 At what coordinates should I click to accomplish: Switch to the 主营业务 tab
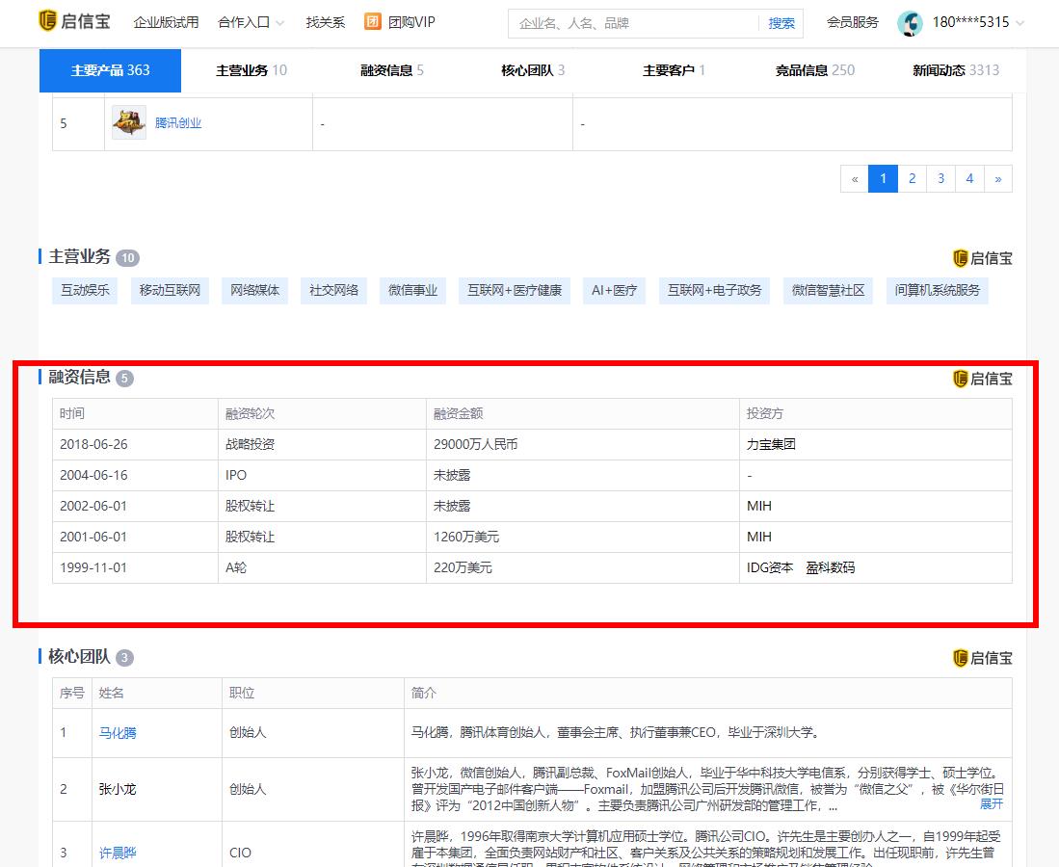[x=251, y=70]
